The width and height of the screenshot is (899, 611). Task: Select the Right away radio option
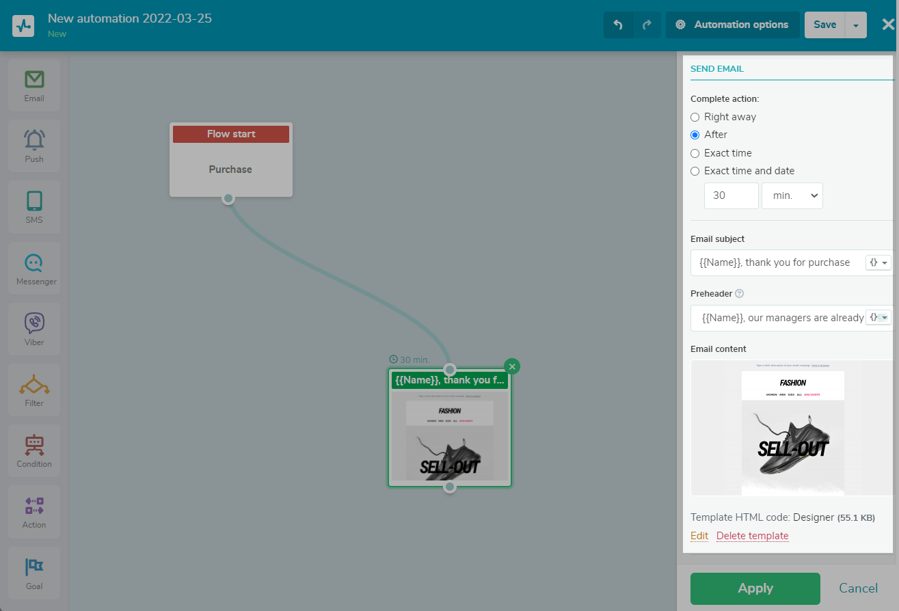695,117
